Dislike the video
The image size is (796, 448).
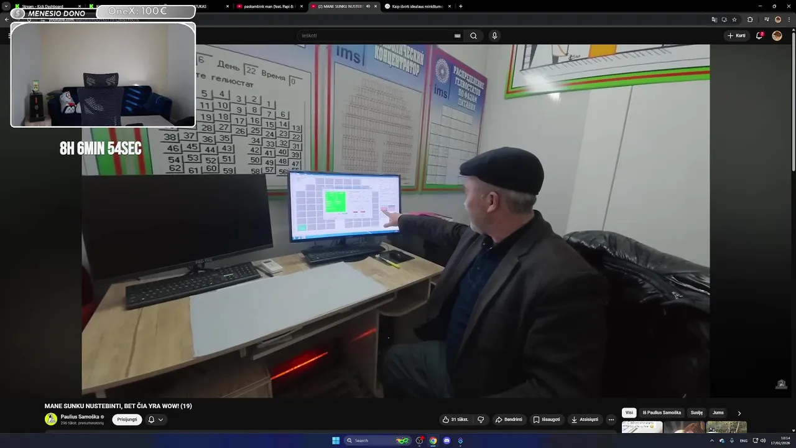[481, 419]
